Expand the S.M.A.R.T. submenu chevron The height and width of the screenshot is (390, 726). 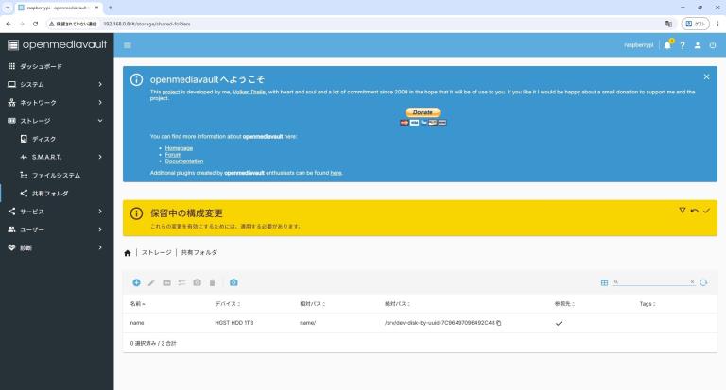(x=100, y=157)
